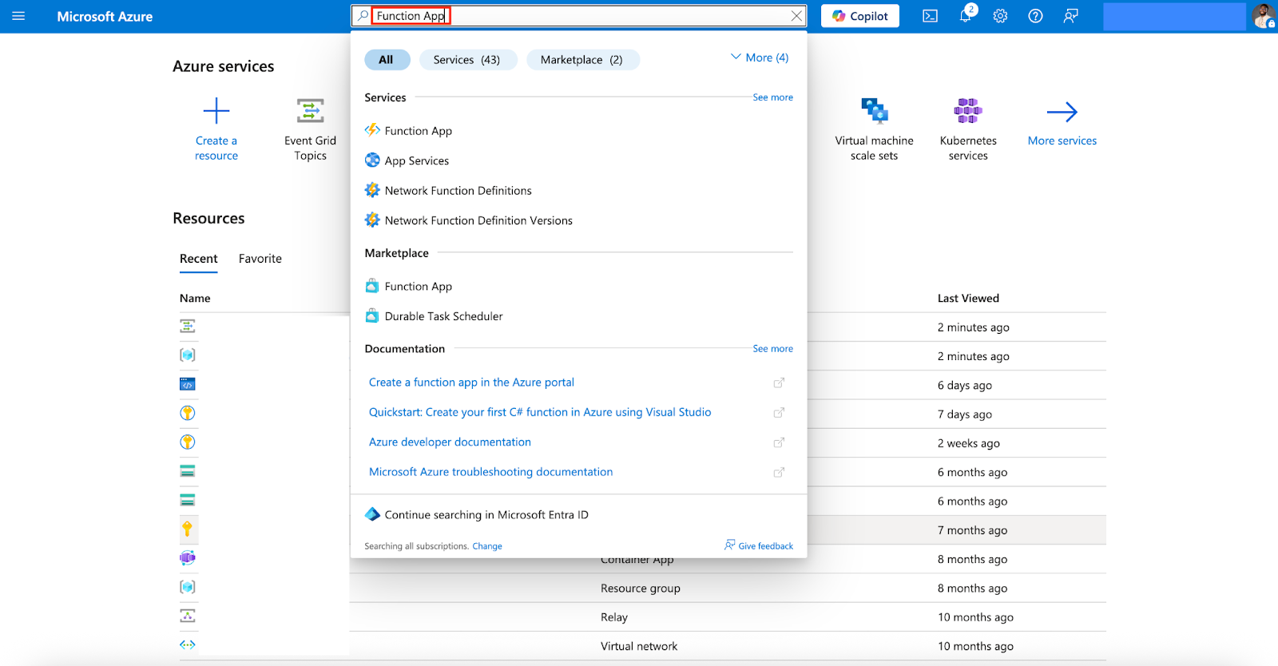Filter results by Marketplace (2)

click(x=582, y=60)
